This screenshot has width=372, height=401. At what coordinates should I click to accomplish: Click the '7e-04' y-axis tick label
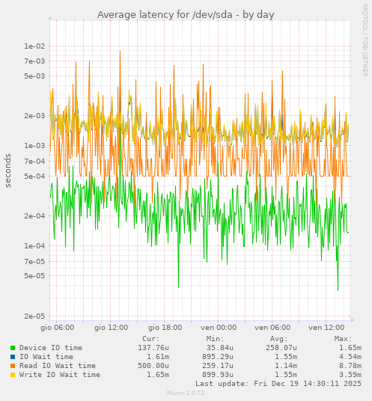click(x=34, y=162)
